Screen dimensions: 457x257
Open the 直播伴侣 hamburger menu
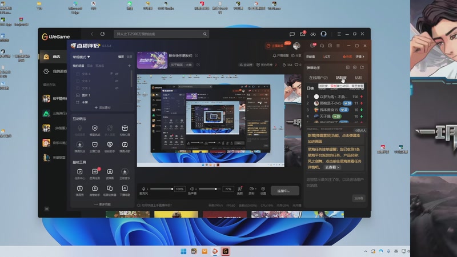tap(338, 46)
